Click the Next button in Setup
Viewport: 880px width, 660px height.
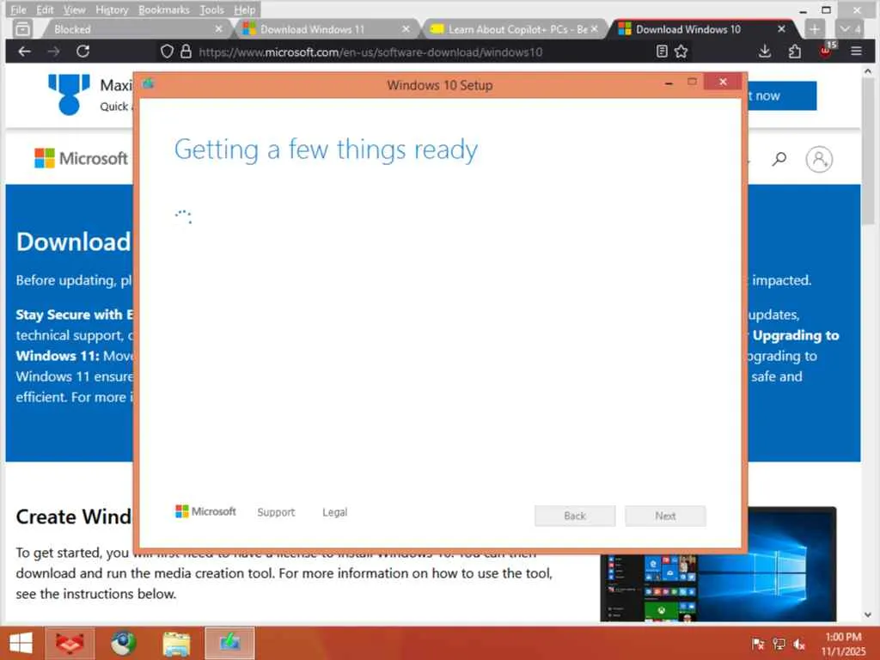(x=665, y=516)
